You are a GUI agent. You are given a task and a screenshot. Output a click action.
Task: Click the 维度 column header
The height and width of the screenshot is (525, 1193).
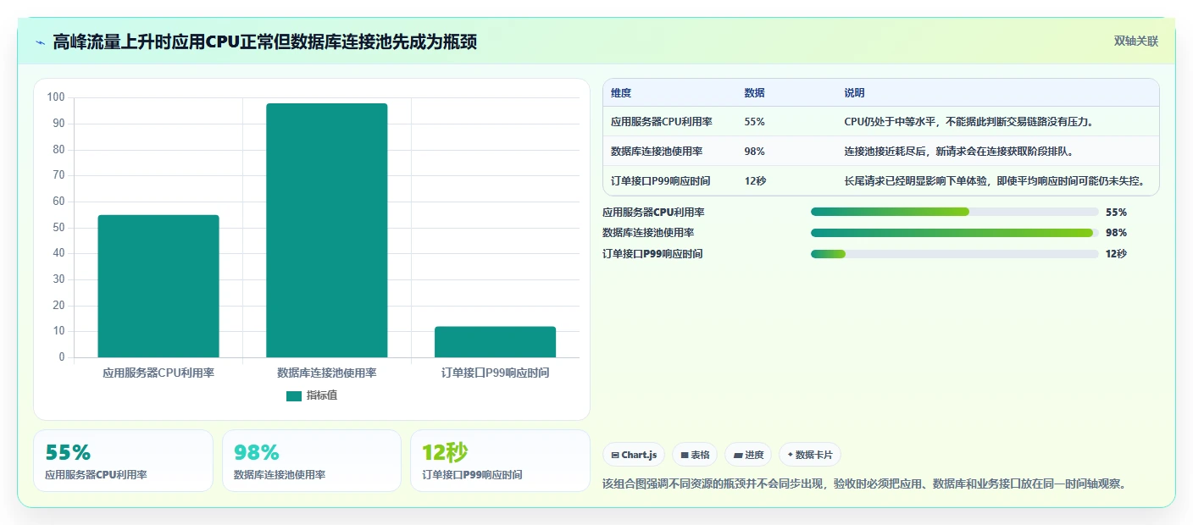tap(621, 93)
